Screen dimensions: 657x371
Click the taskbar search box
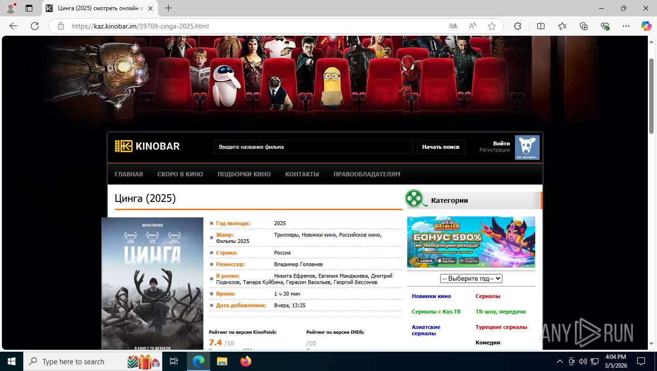tap(93, 361)
